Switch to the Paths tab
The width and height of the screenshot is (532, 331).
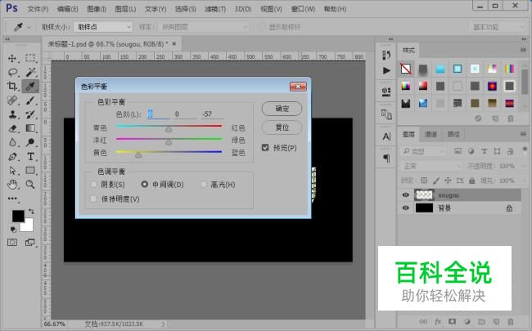point(453,135)
